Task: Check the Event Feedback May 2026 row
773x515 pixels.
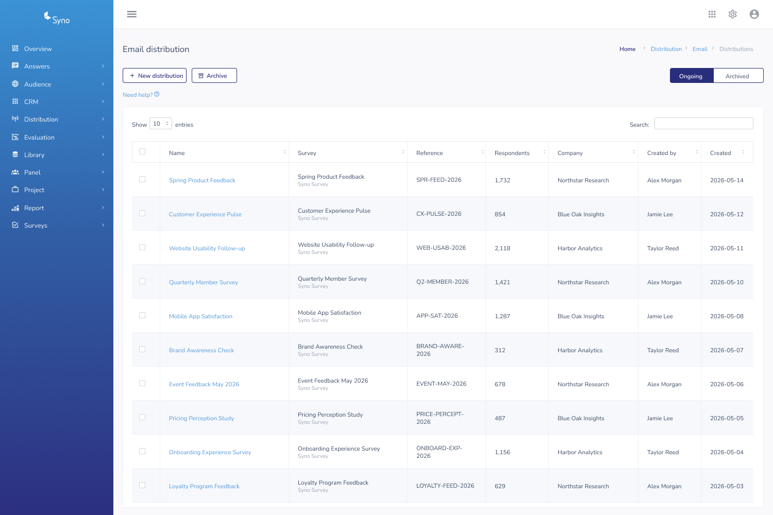Action: (x=142, y=383)
